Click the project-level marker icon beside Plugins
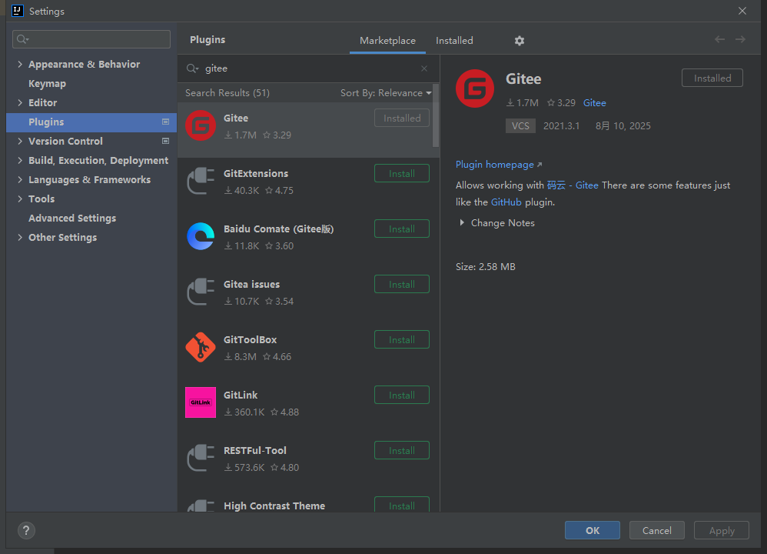This screenshot has height=554, width=767. click(165, 122)
